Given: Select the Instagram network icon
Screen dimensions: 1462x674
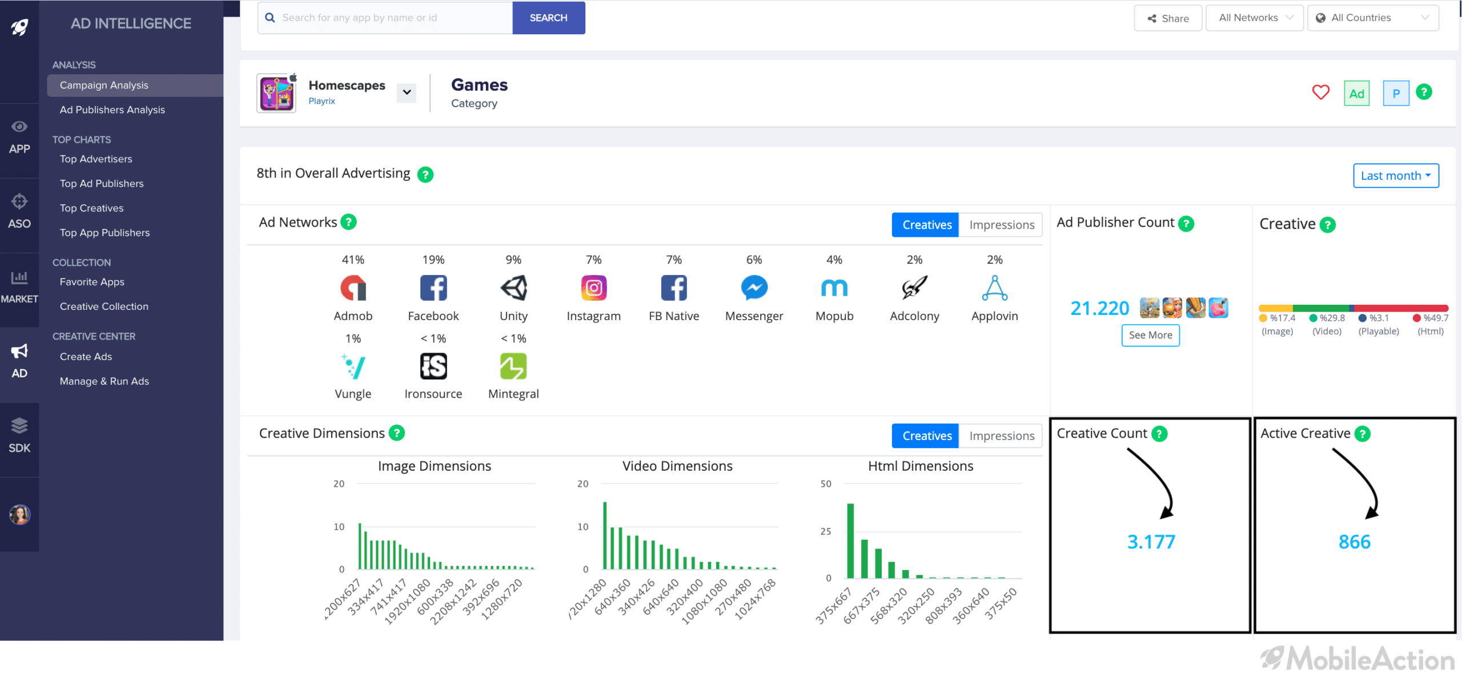Looking at the screenshot, I should 594,288.
